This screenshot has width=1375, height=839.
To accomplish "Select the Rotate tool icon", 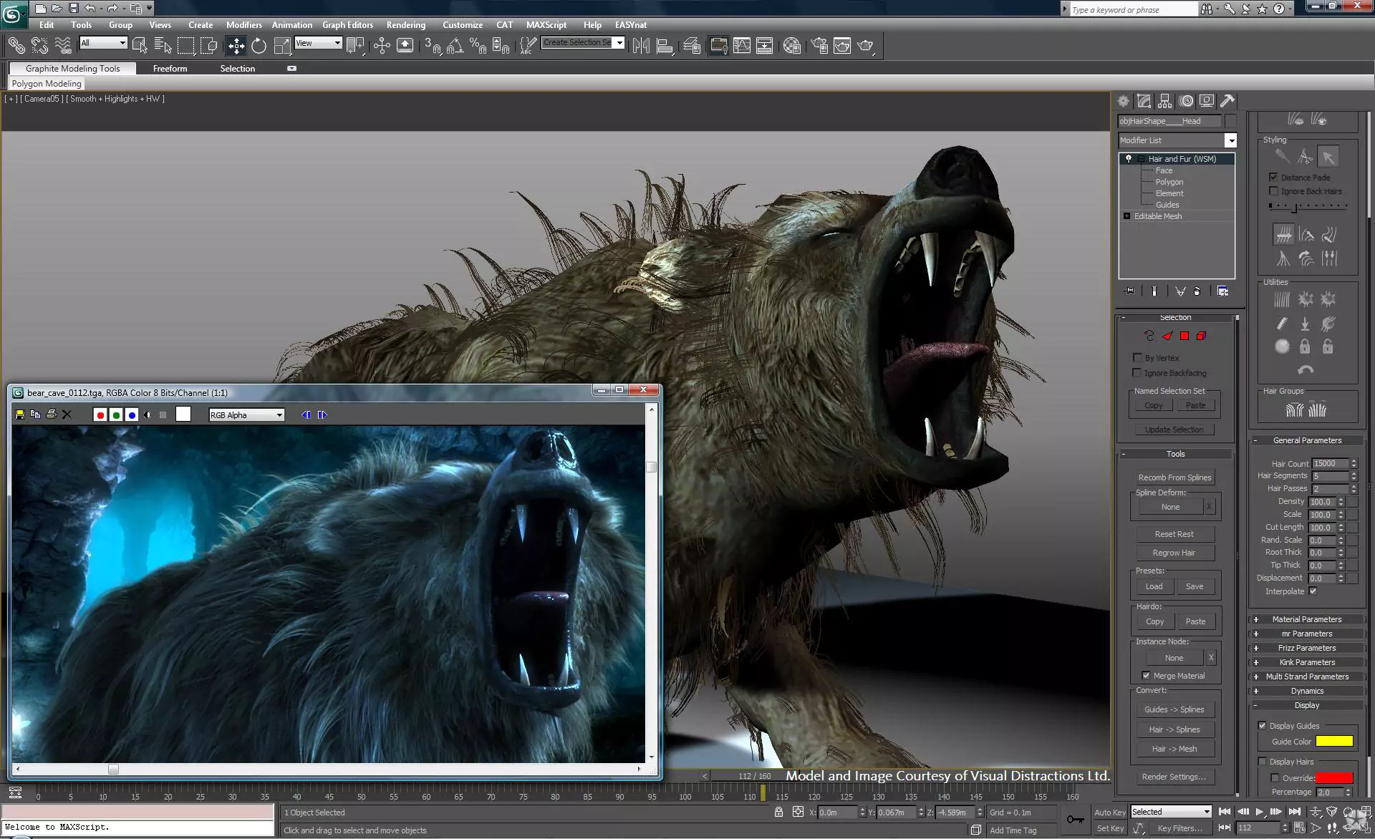I will click(259, 46).
